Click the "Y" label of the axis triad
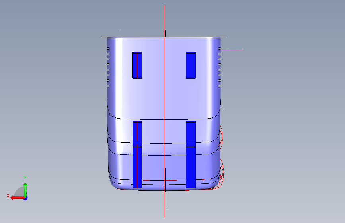 pos(25,179)
